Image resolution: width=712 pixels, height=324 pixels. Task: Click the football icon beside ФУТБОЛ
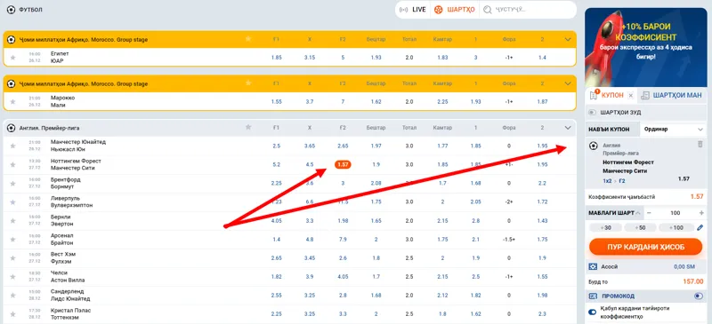point(11,10)
